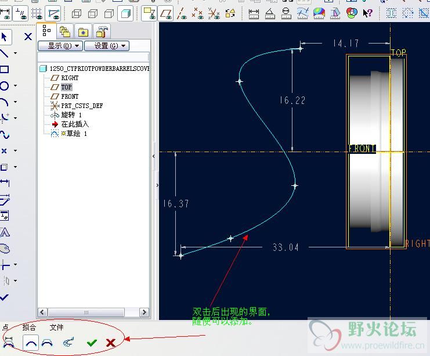Switch display to No Hidden mode

tap(109, 13)
